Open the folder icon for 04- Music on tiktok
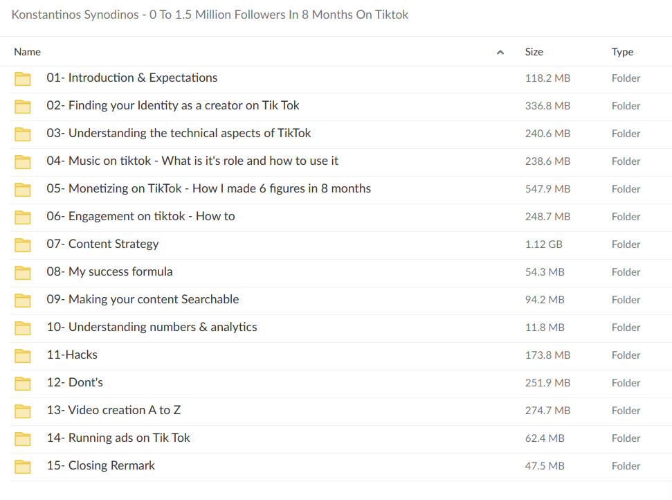Viewport: 672px width, 500px height. click(x=23, y=161)
